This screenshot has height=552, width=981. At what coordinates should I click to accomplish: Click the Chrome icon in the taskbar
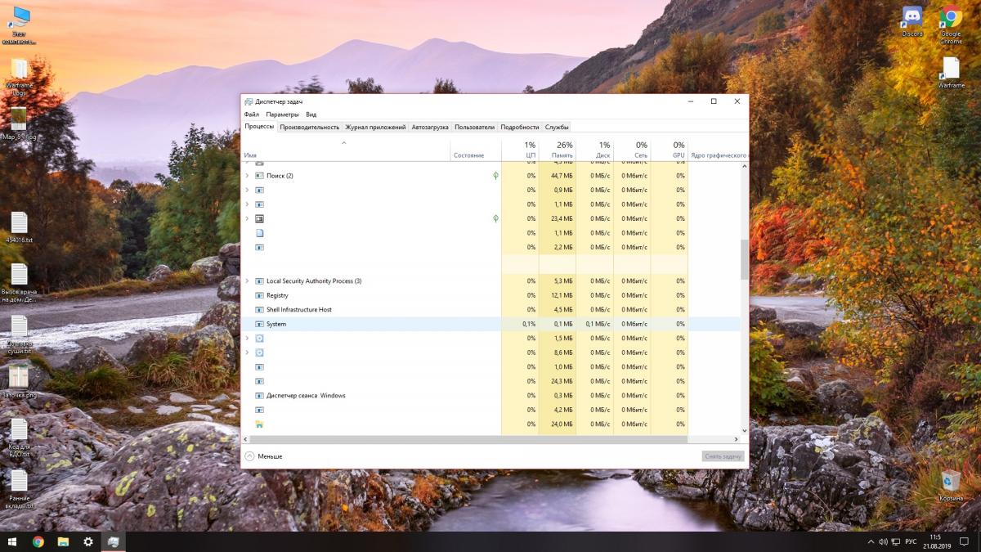[38, 541]
